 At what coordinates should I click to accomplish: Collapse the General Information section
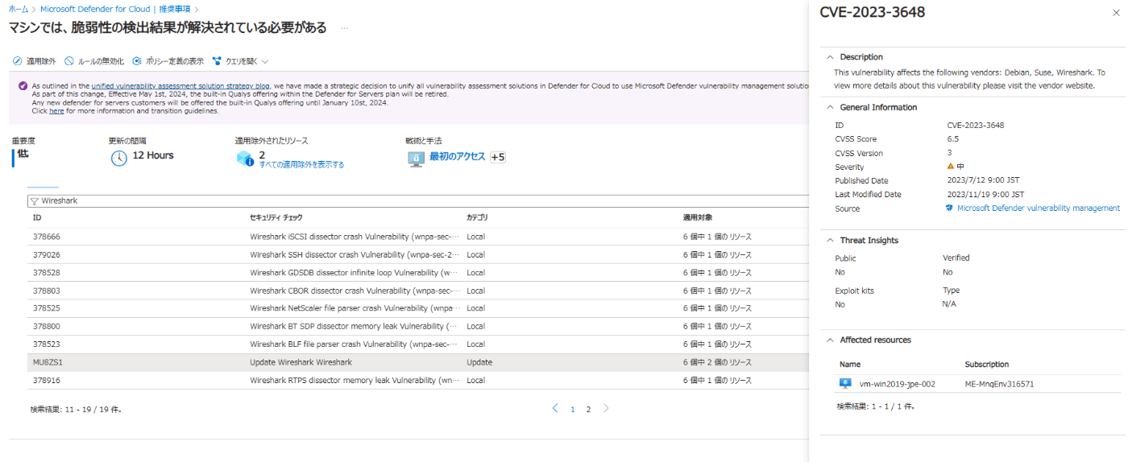coord(831,107)
